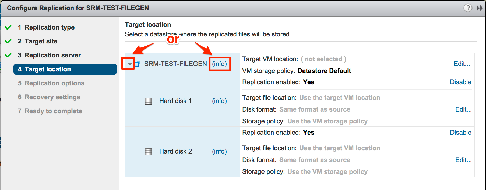Click the double-arrow collapse icon in title bar
Image resolution: width=486 pixels, height=190 pixels.
(480, 8)
